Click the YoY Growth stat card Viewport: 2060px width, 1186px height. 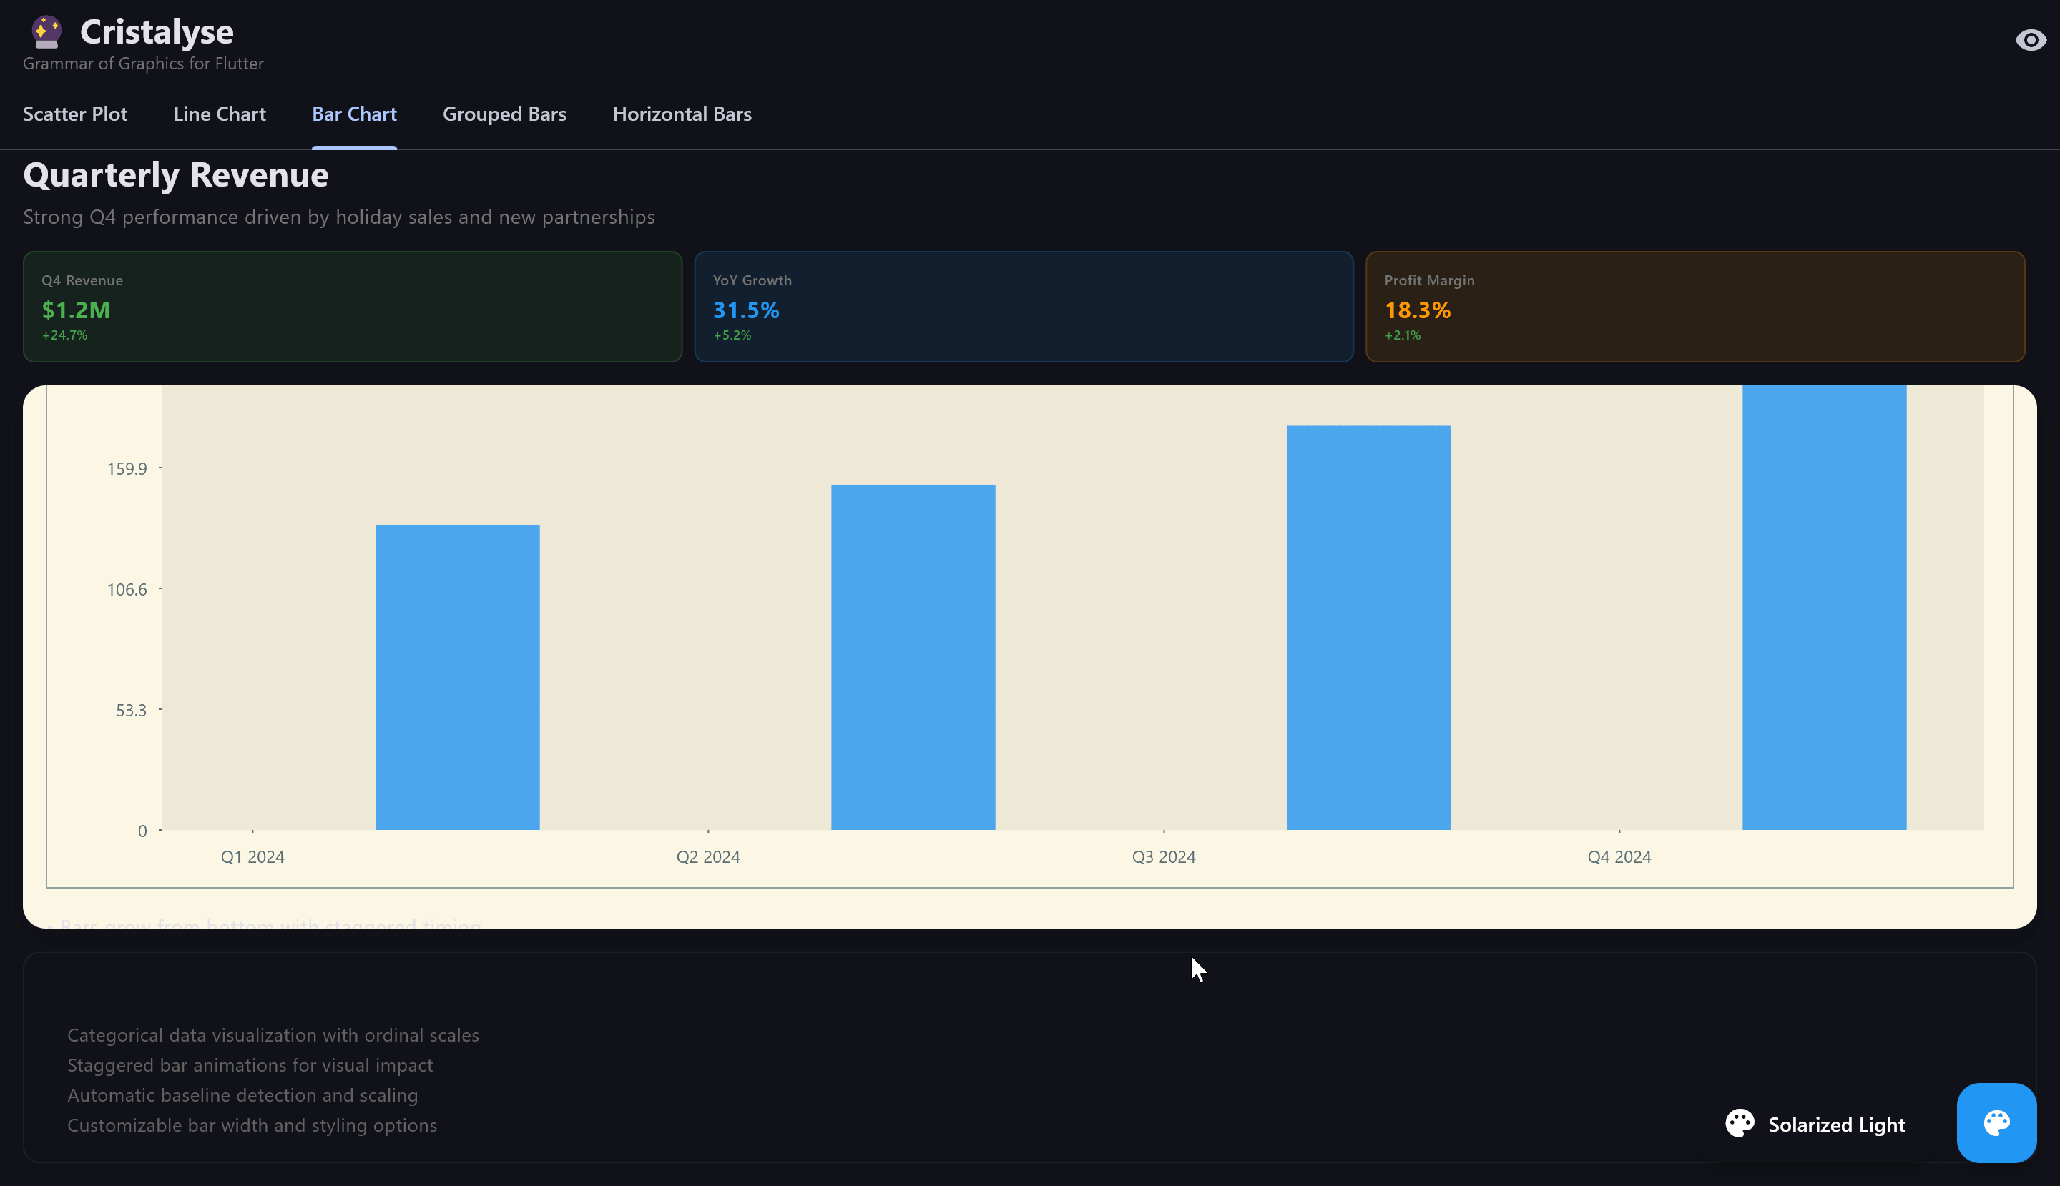[1023, 306]
